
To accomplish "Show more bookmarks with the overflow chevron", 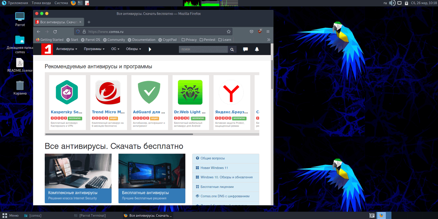I will click(269, 40).
